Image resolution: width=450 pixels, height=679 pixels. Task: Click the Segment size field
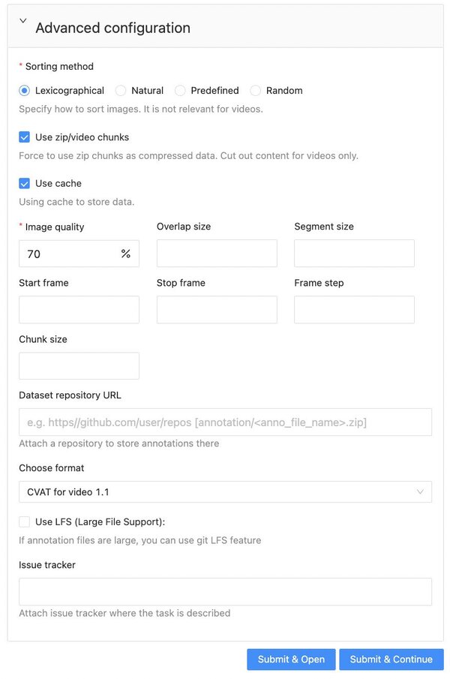pos(354,254)
